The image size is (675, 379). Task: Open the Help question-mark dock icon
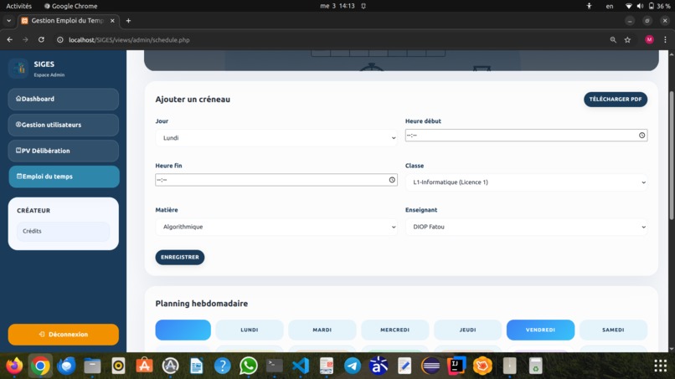(223, 366)
